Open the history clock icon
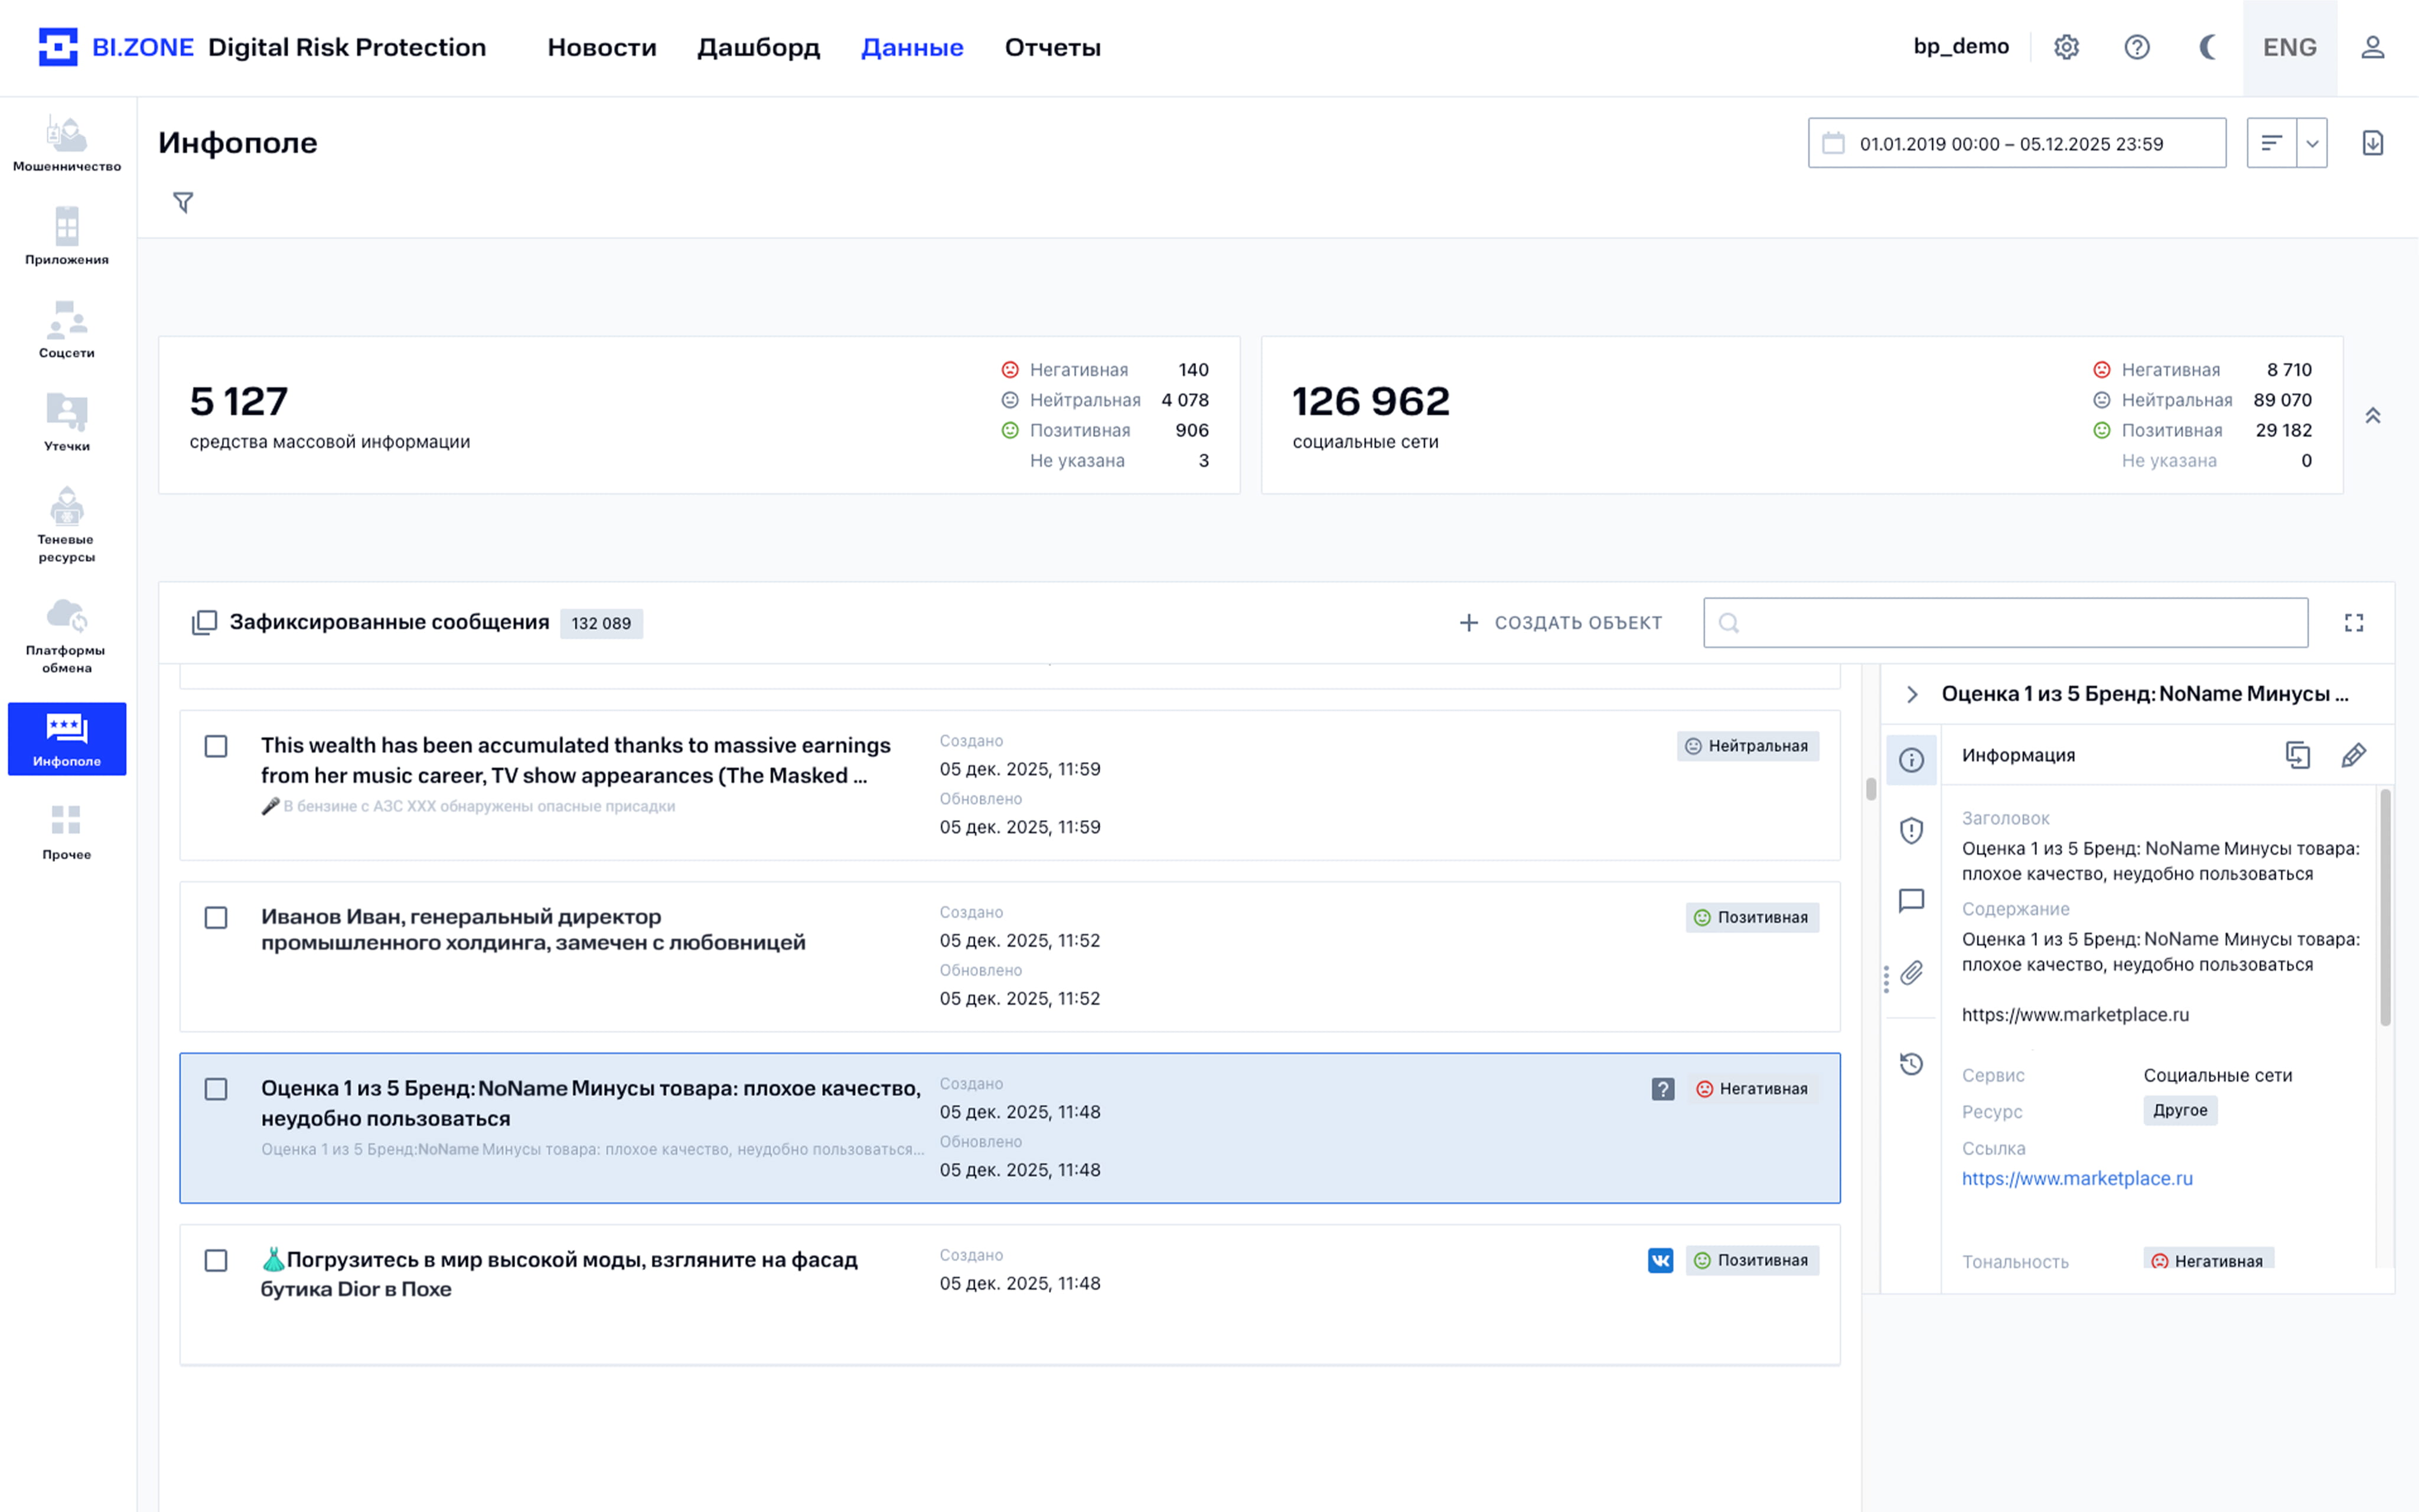 coord(1910,1063)
